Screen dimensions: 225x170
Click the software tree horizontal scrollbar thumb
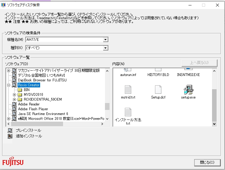point(37,124)
